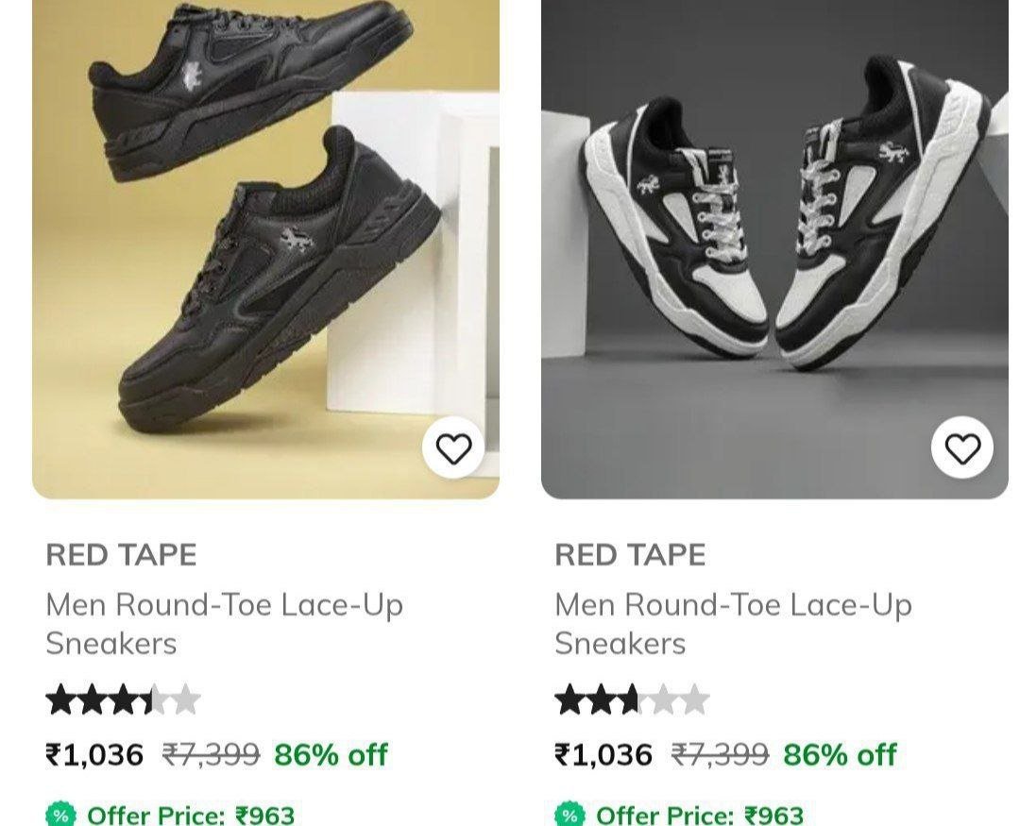This screenshot has width=1020, height=826.
Task: Open product title of the black-and-white sneakers
Action: (733, 623)
